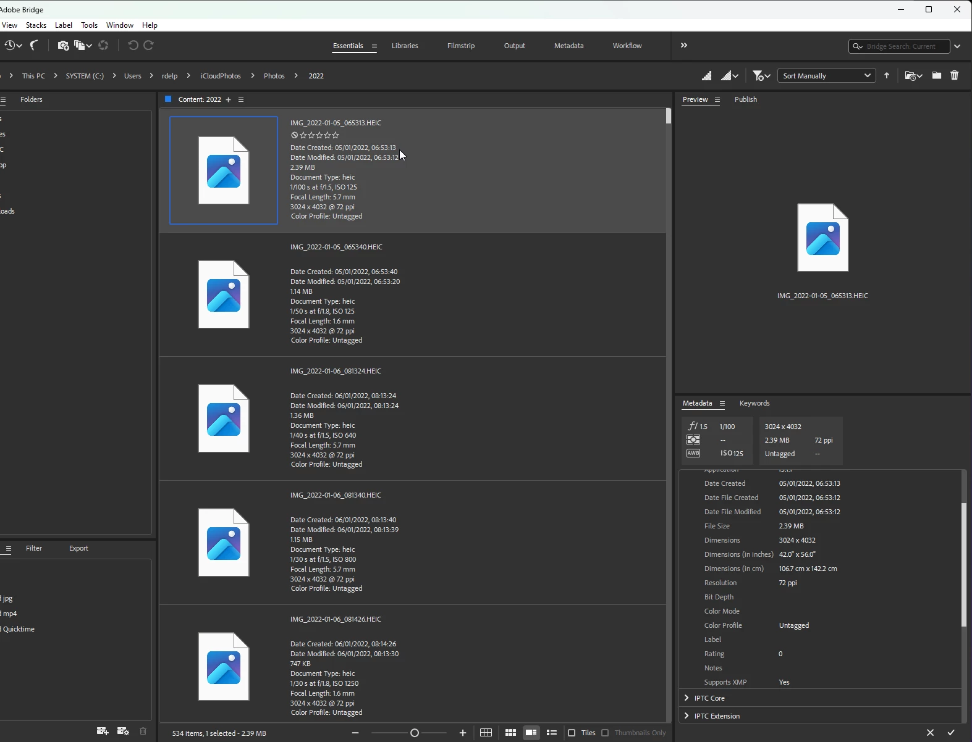Open the Help menu
Image resolution: width=972 pixels, height=742 pixels.
point(150,25)
